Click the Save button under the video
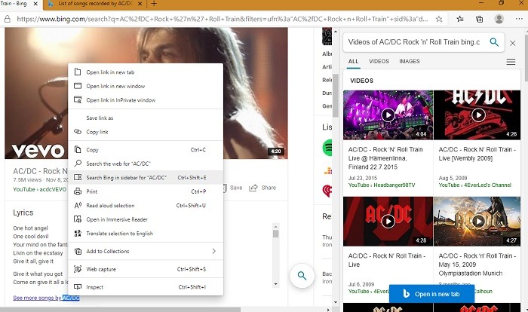The height and width of the screenshot is (312, 528). pos(233,188)
